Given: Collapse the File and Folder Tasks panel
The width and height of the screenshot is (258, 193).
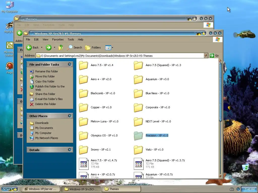Looking at the screenshot, I should [x=70, y=64].
